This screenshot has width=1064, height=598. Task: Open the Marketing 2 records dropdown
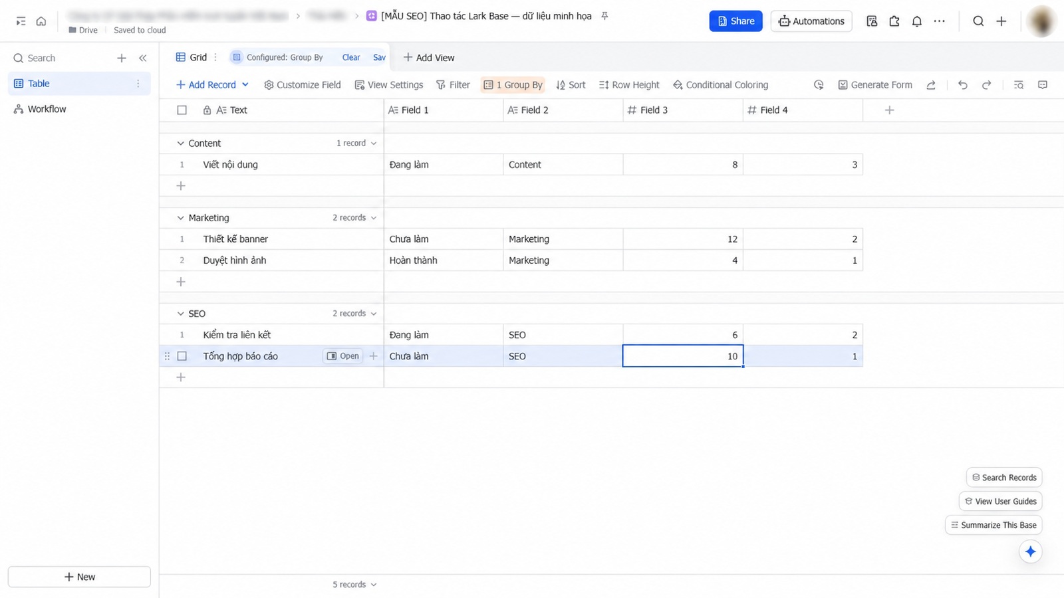click(354, 218)
